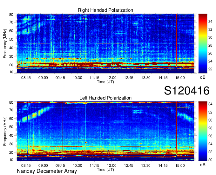
Task: Click the right-handed spectrogram plot
Action: click(x=105, y=43)
